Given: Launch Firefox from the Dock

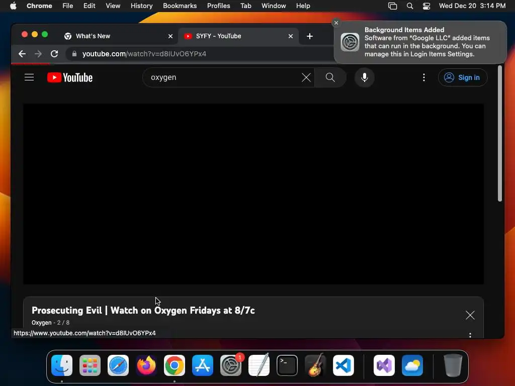Looking at the screenshot, I should [x=146, y=365].
